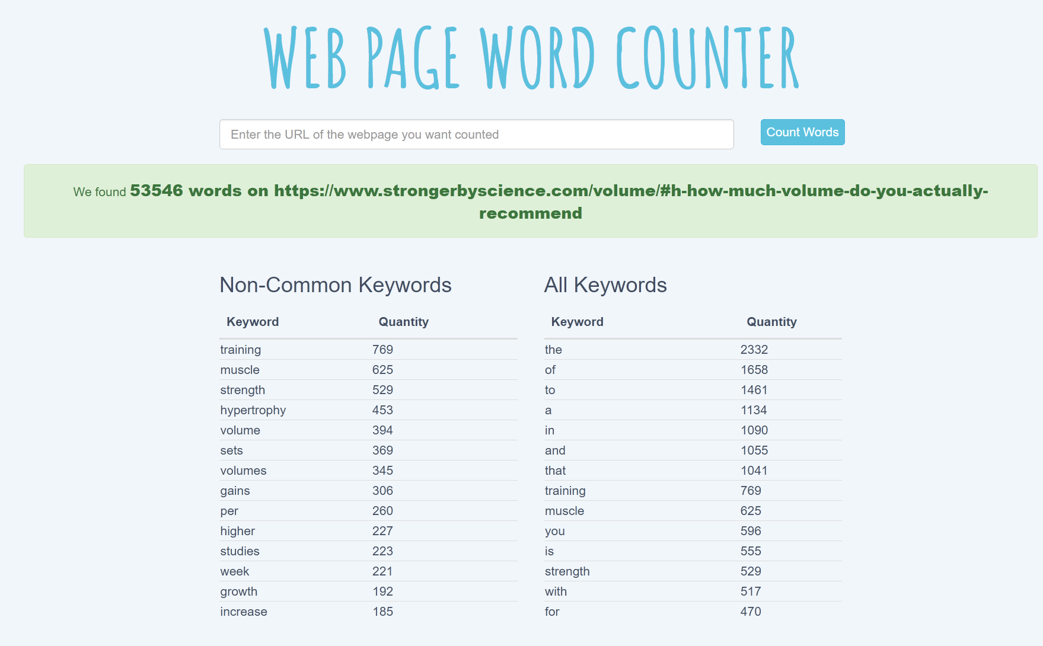Screen dimensions: 1043x646
Task: Click quantity 227 for higher
Action: click(x=382, y=531)
